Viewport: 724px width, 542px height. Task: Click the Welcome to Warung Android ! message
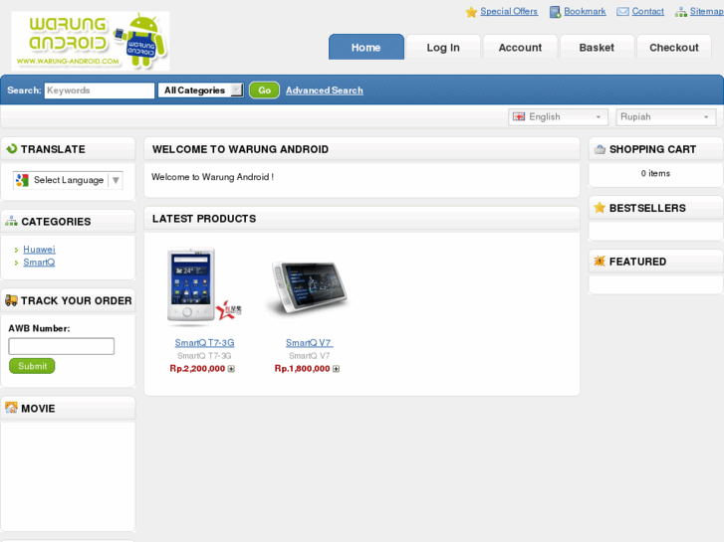coord(212,177)
